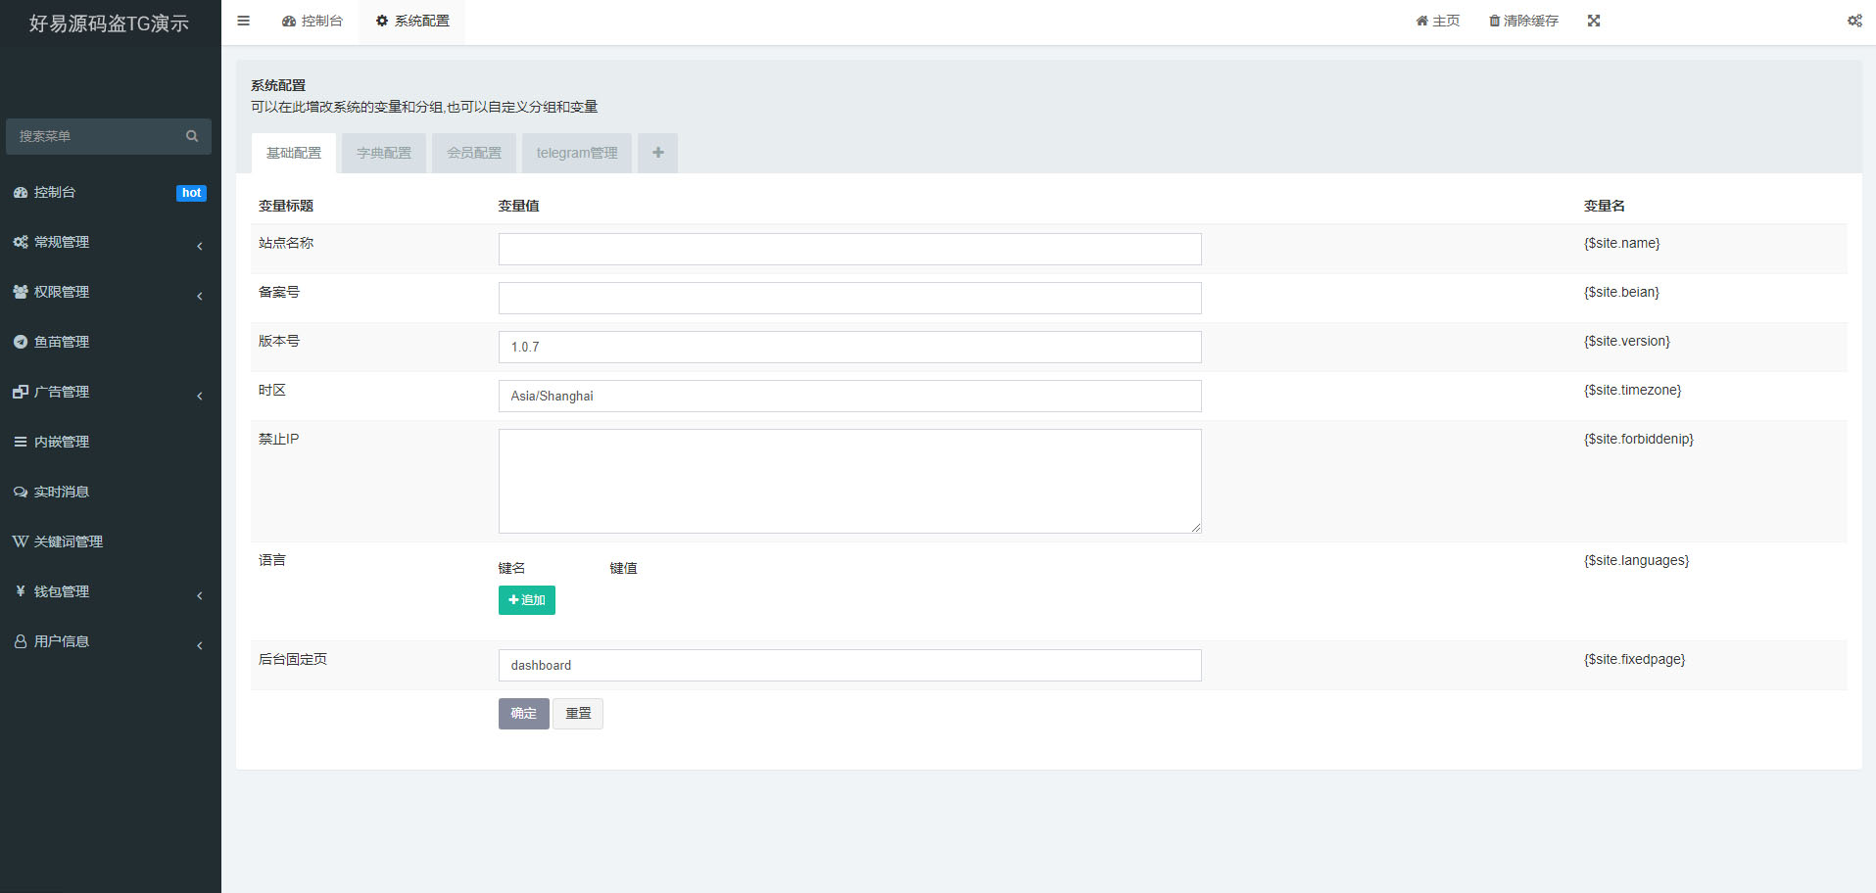Focus the 站点名称 input field
The image size is (1876, 893).
[849, 249]
